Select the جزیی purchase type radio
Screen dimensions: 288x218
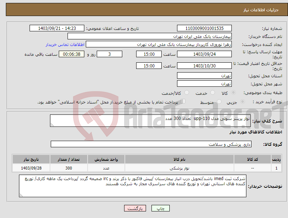point(242,102)
